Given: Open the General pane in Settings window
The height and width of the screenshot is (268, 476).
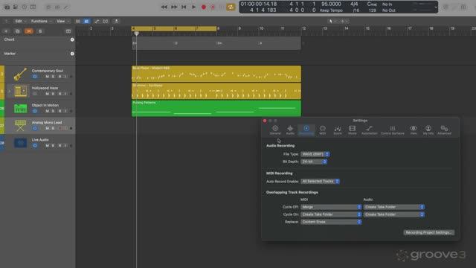Looking at the screenshot, I should [275, 130].
